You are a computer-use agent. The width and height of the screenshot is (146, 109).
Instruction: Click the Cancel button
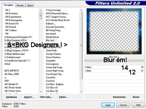[x=123, y=105]
